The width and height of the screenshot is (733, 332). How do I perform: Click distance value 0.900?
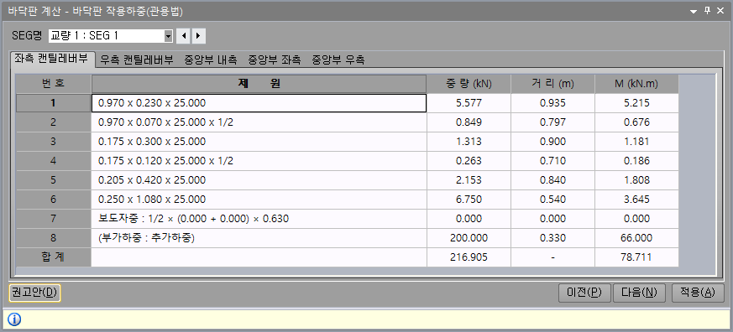(x=552, y=142)
